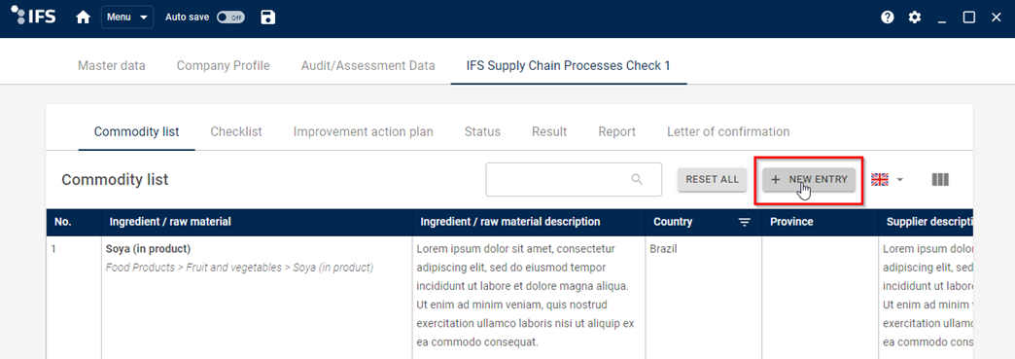Focus the commodity list search field

[574, 179]
